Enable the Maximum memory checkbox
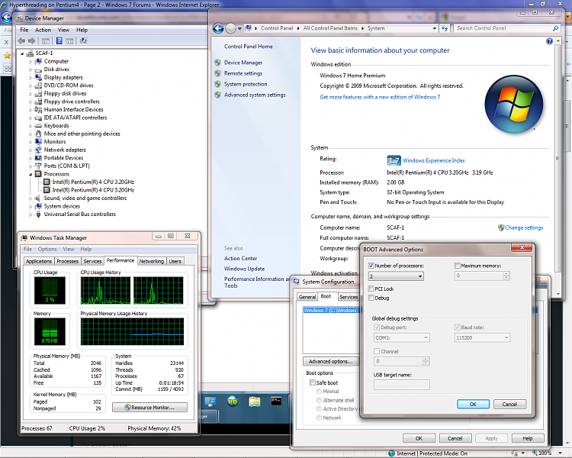 457,266
